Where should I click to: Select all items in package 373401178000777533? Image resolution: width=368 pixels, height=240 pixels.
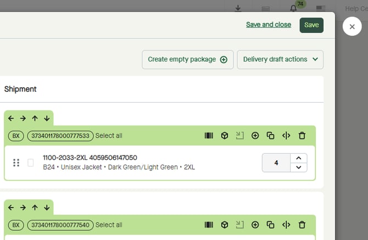pos(109,136)
